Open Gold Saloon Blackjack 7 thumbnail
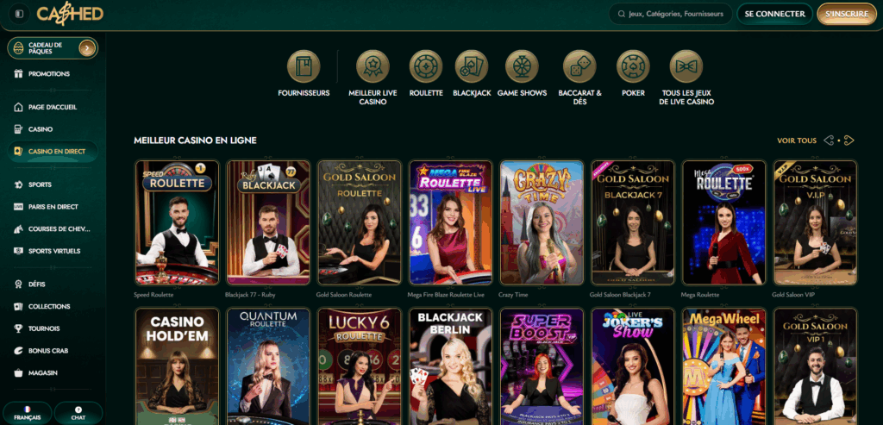Screen dimensions: 883x425 [633, 222]
